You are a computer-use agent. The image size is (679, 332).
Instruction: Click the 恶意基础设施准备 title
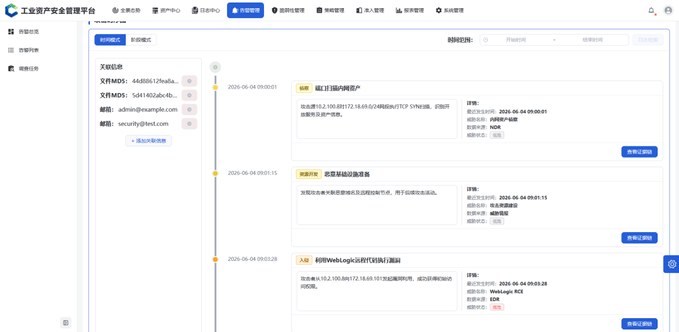click(x=347, y=174)
